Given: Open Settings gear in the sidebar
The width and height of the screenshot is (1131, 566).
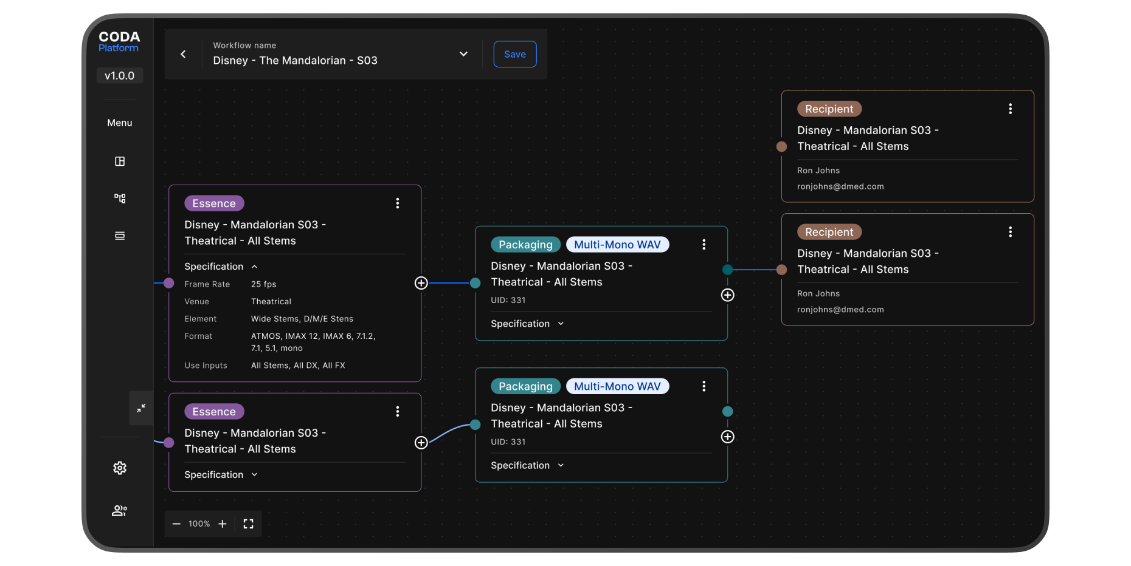Looking at the screenshot, I should [x=120, y=468].
